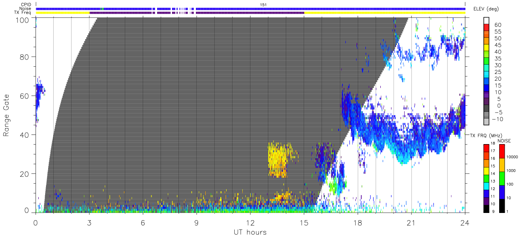Select the 'UT hours' x-axis label
This screenshot has width=523, height=241.
(250, 232)
